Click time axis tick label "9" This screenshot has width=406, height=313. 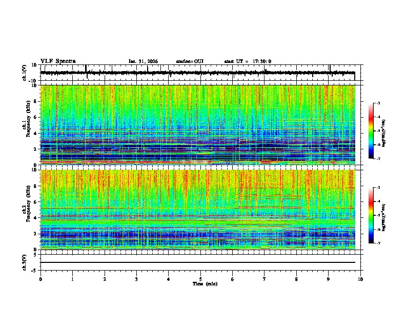(x=328, y=279)
